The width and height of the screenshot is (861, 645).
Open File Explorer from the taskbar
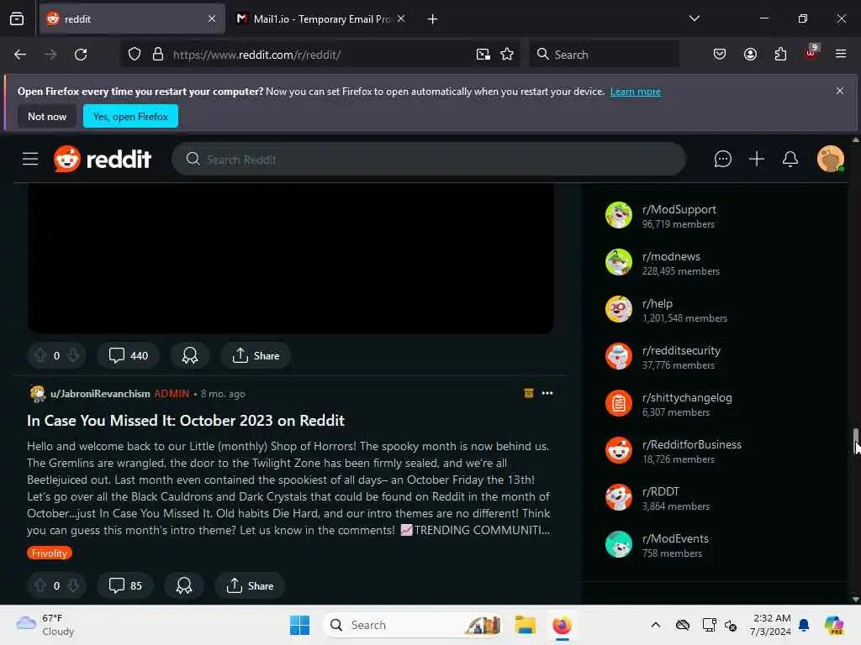(525, 625)
